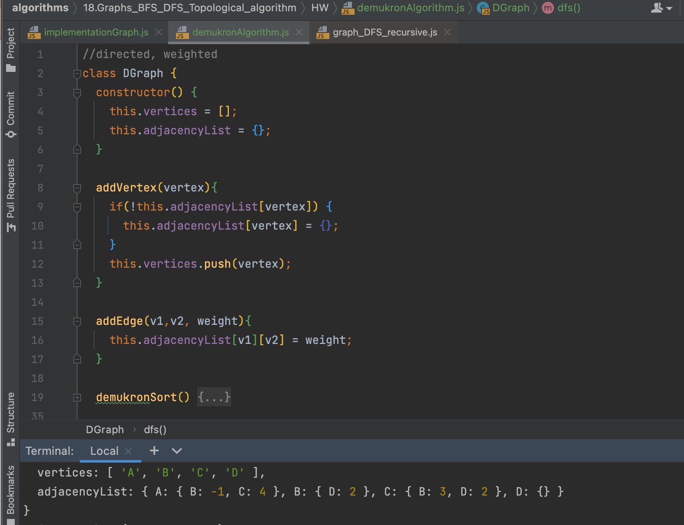Screen dimensions: 684x525
Task: Close the demukronAlgorithm.js tab
Action: pos(299,32)
